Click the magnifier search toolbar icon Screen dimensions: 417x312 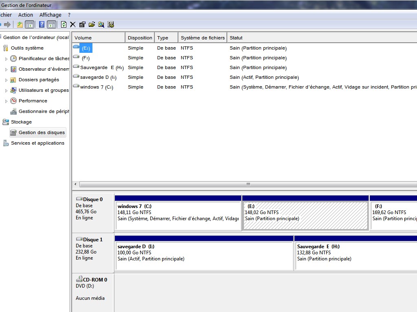pos(101,24)
